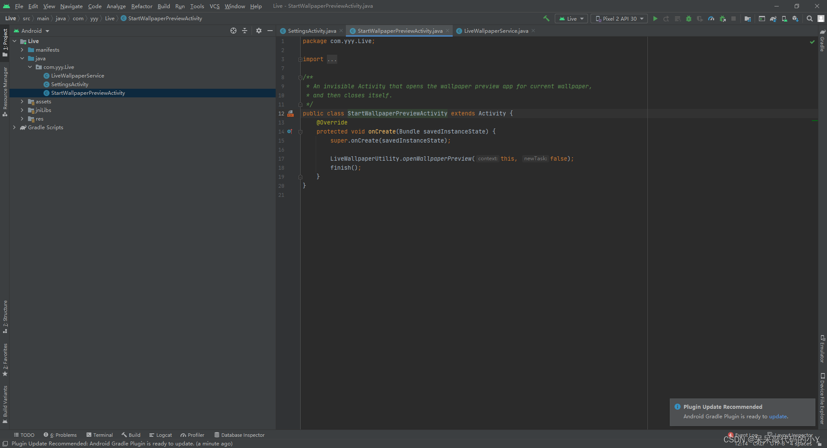
Task: Open the Pixel 2 API 30 device dropdown
Action: click(619, 19)
